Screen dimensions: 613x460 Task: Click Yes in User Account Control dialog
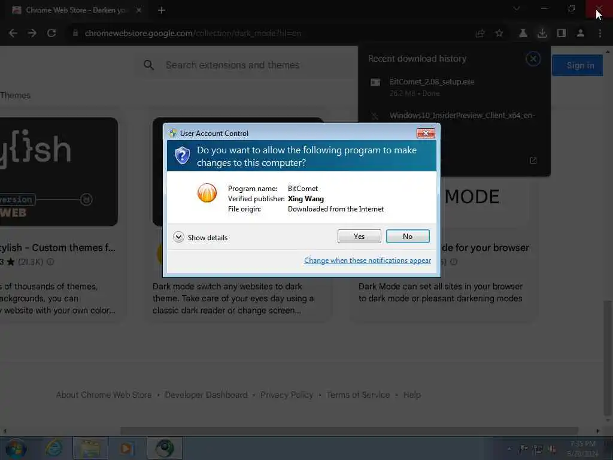tap(359, 236)
